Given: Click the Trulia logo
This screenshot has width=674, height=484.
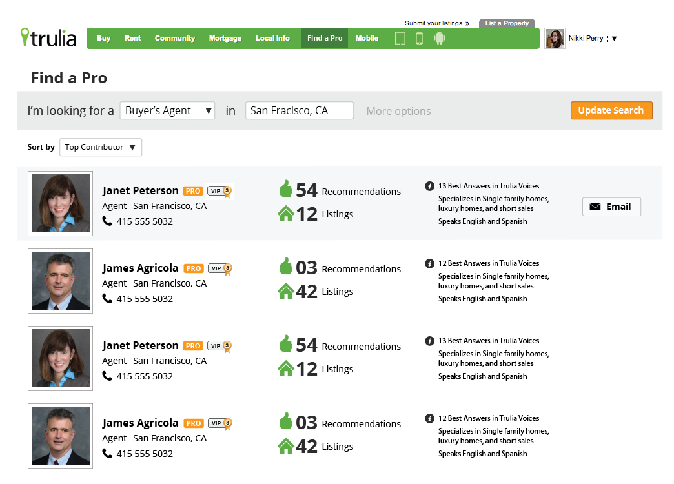Looking at the screenshot, I should point(48,38).
